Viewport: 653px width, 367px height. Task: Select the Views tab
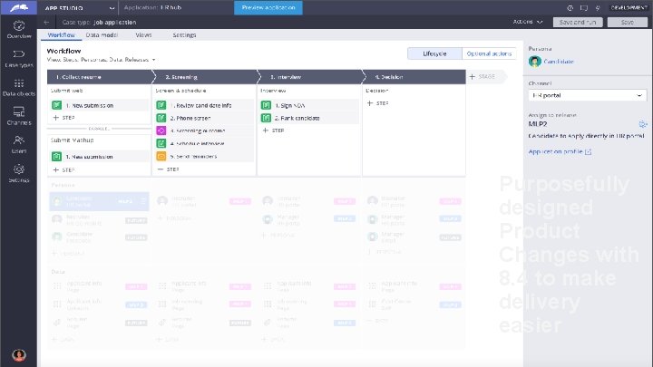(x=143, y=35)
